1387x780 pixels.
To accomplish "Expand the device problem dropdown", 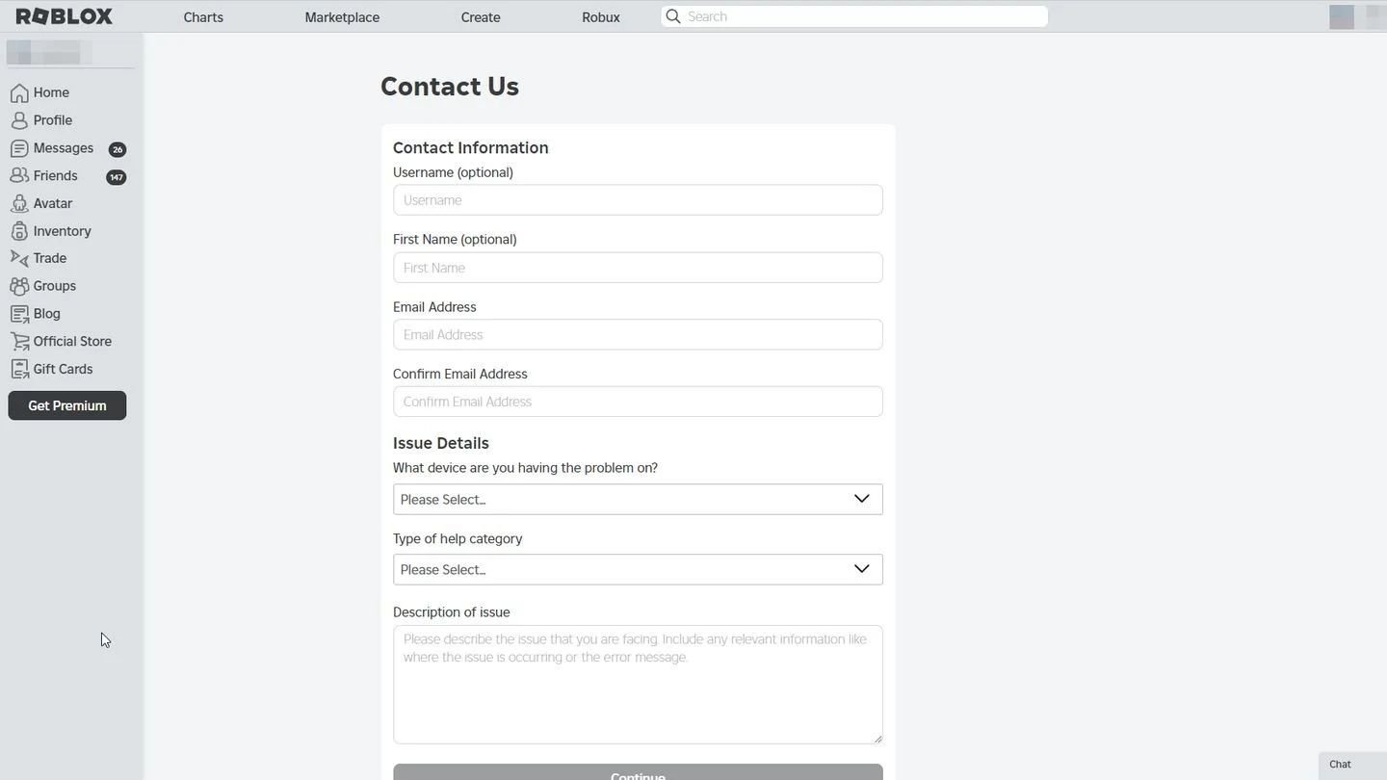I will pos(638,499).
